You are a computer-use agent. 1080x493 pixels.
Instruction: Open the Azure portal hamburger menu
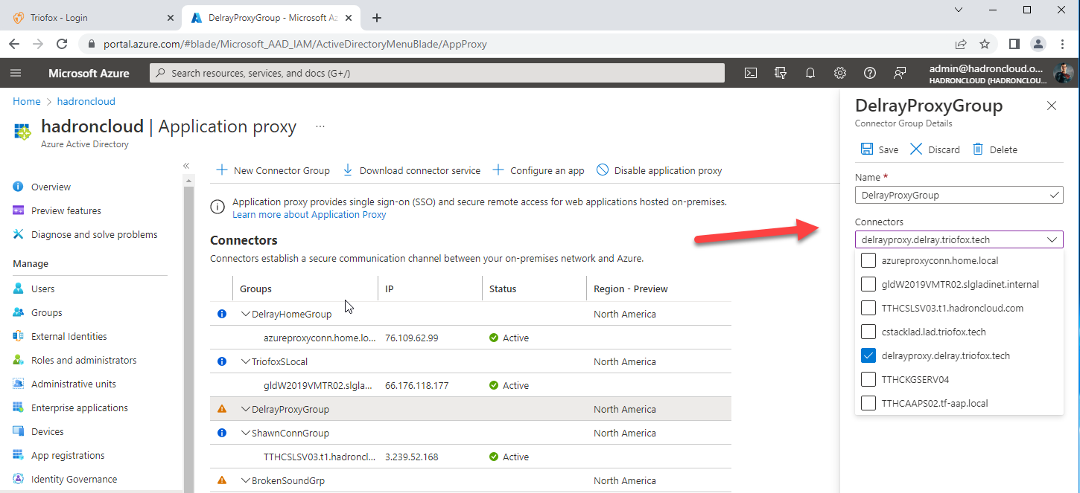16,73
